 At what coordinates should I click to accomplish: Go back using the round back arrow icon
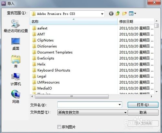coord(111,14)
